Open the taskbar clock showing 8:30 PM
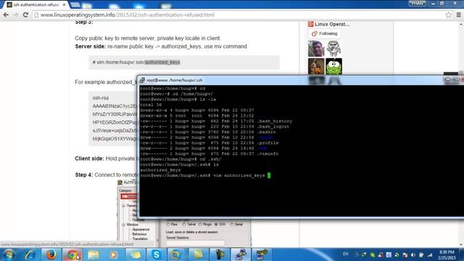This screenshot has width=464, height=261. coord(447,254)
